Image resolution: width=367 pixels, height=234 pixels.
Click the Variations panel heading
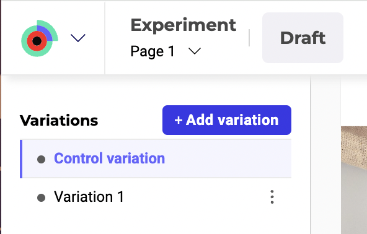[59, 120]
